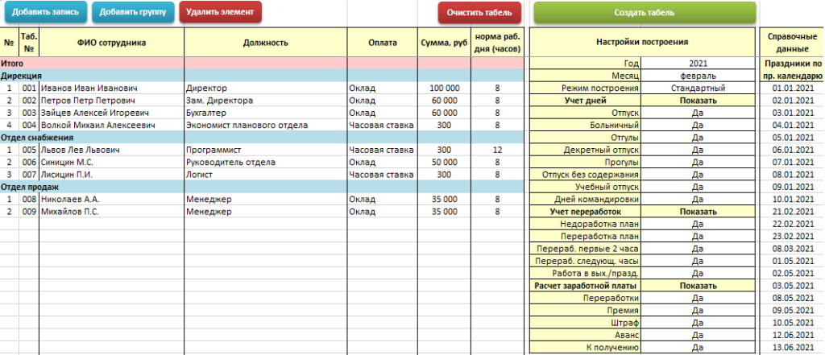Toggle the Больничный setting Да cell
The image size is (825, 355).
point(699,125)
